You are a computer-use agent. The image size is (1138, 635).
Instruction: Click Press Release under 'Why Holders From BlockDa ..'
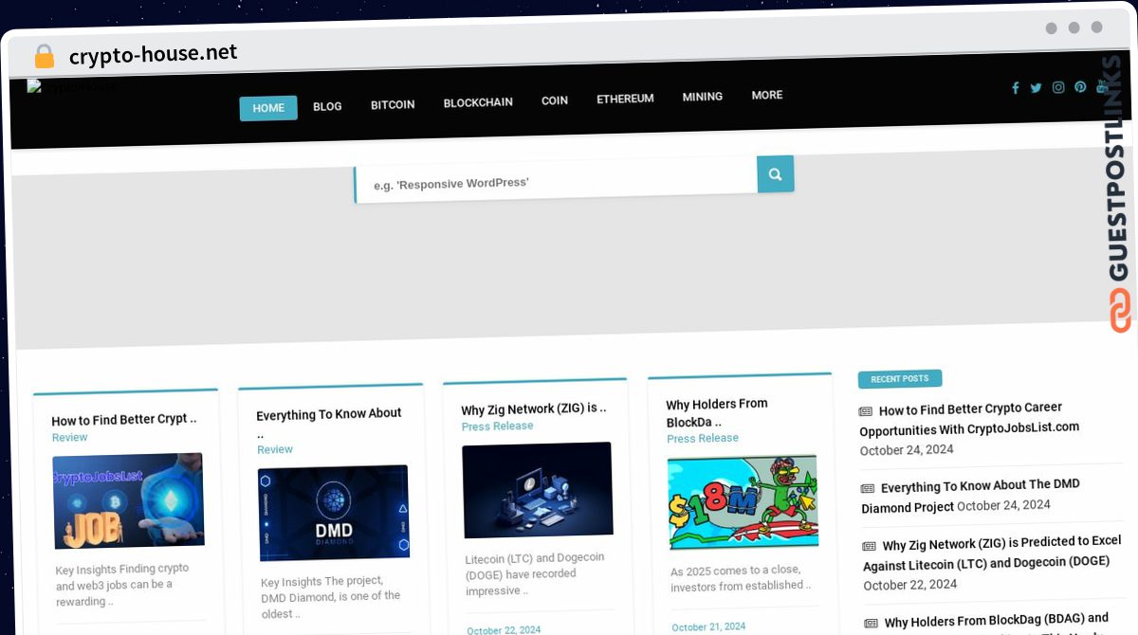click(x=703, y=438)
